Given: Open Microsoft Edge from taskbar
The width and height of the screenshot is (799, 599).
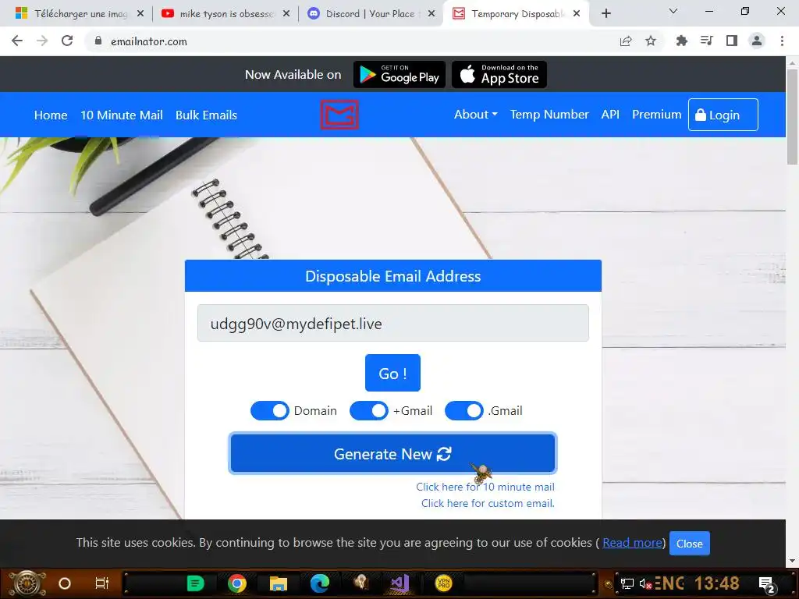Looking at the screenshot, I should click(319, 583).
